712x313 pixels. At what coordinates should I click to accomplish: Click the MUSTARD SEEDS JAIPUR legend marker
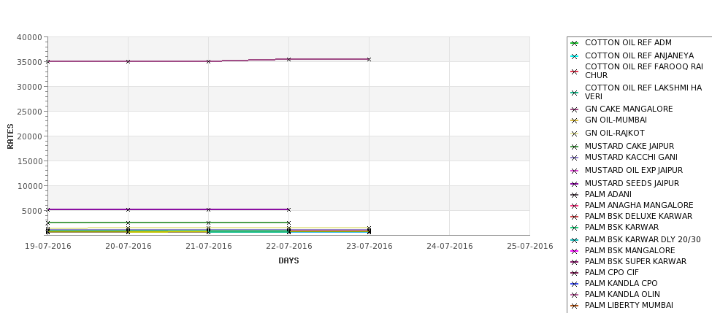pos(574,184)
